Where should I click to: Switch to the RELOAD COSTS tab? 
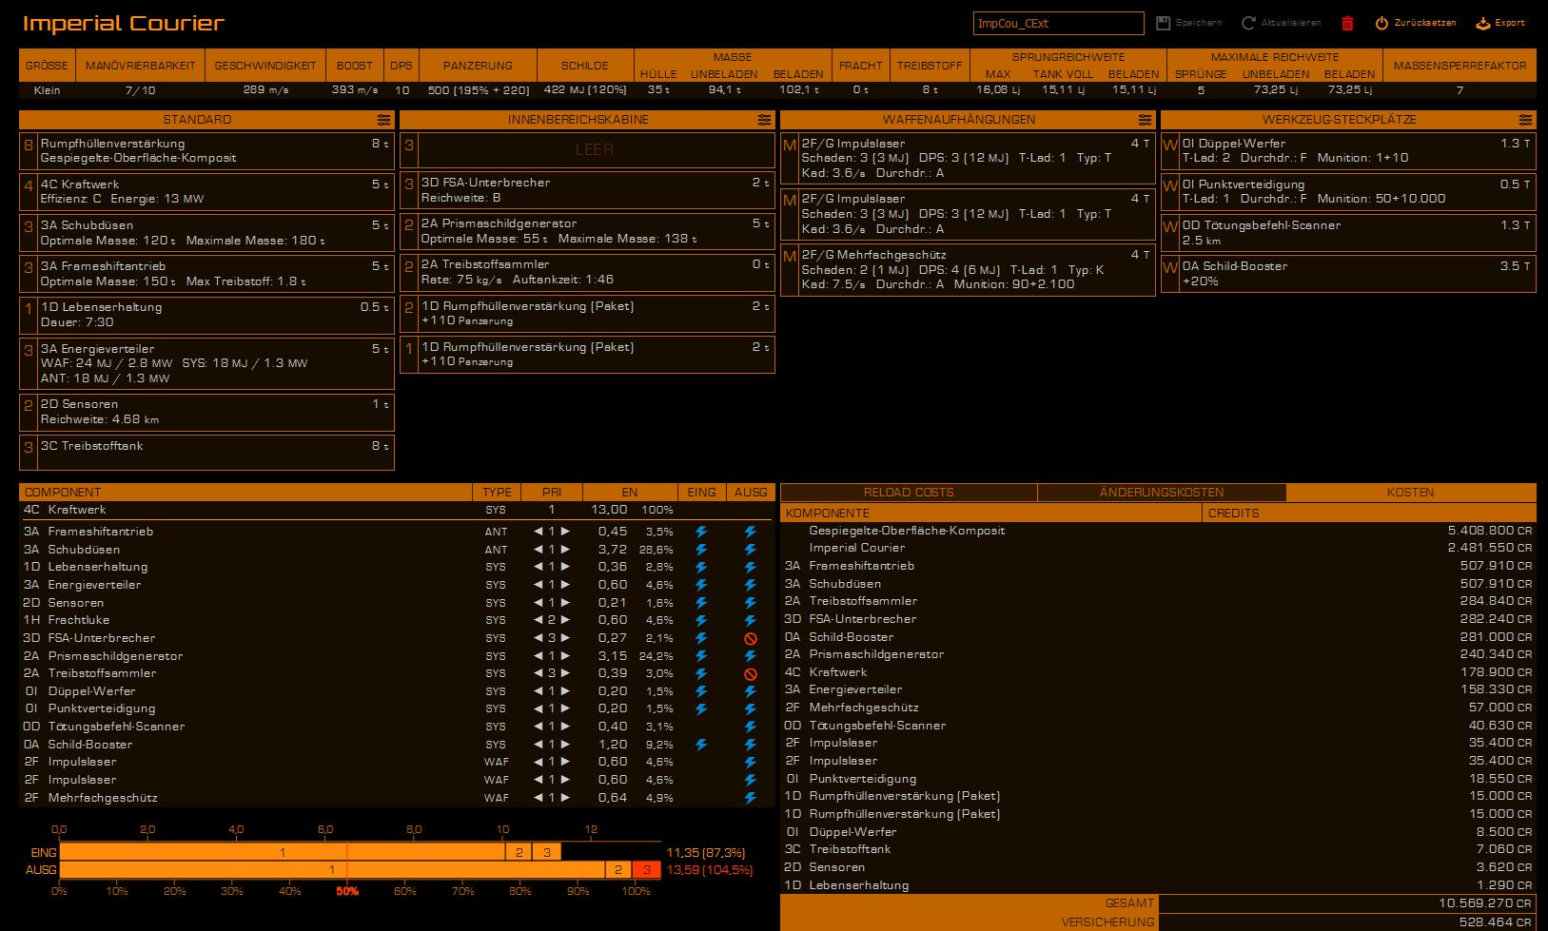(x=909, y=493)
